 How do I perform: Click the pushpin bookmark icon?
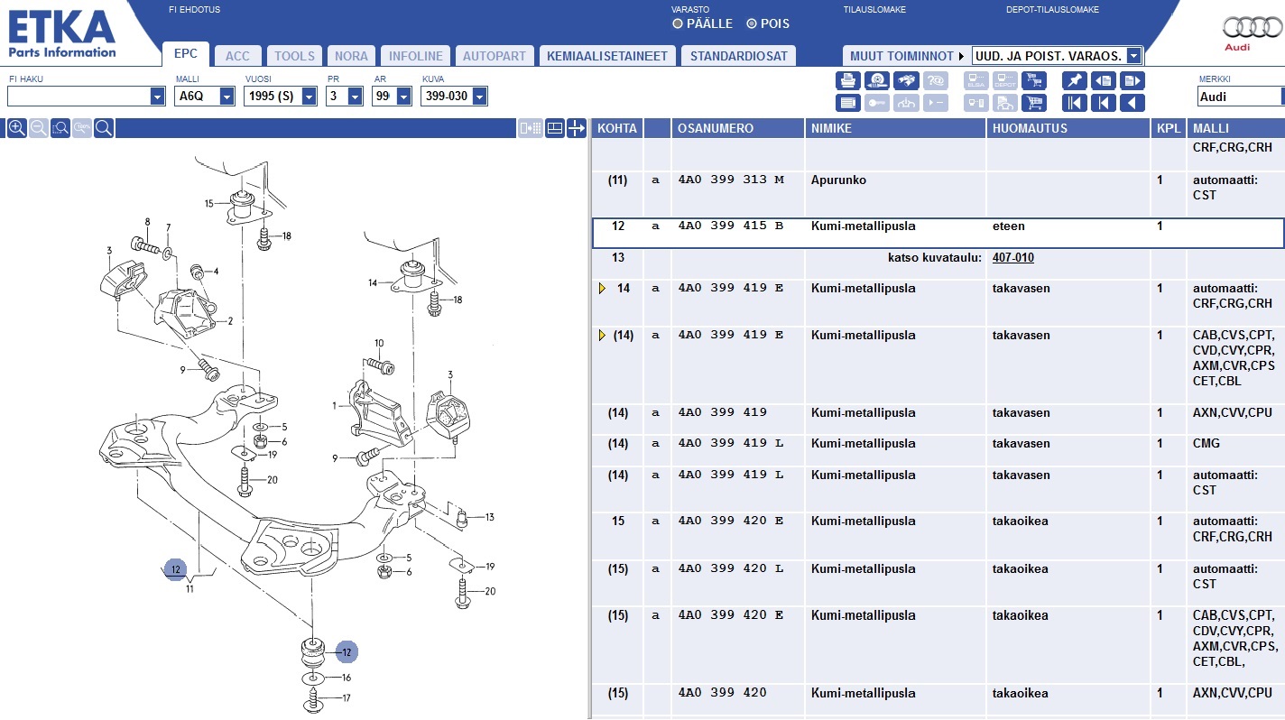(1074, 80)
